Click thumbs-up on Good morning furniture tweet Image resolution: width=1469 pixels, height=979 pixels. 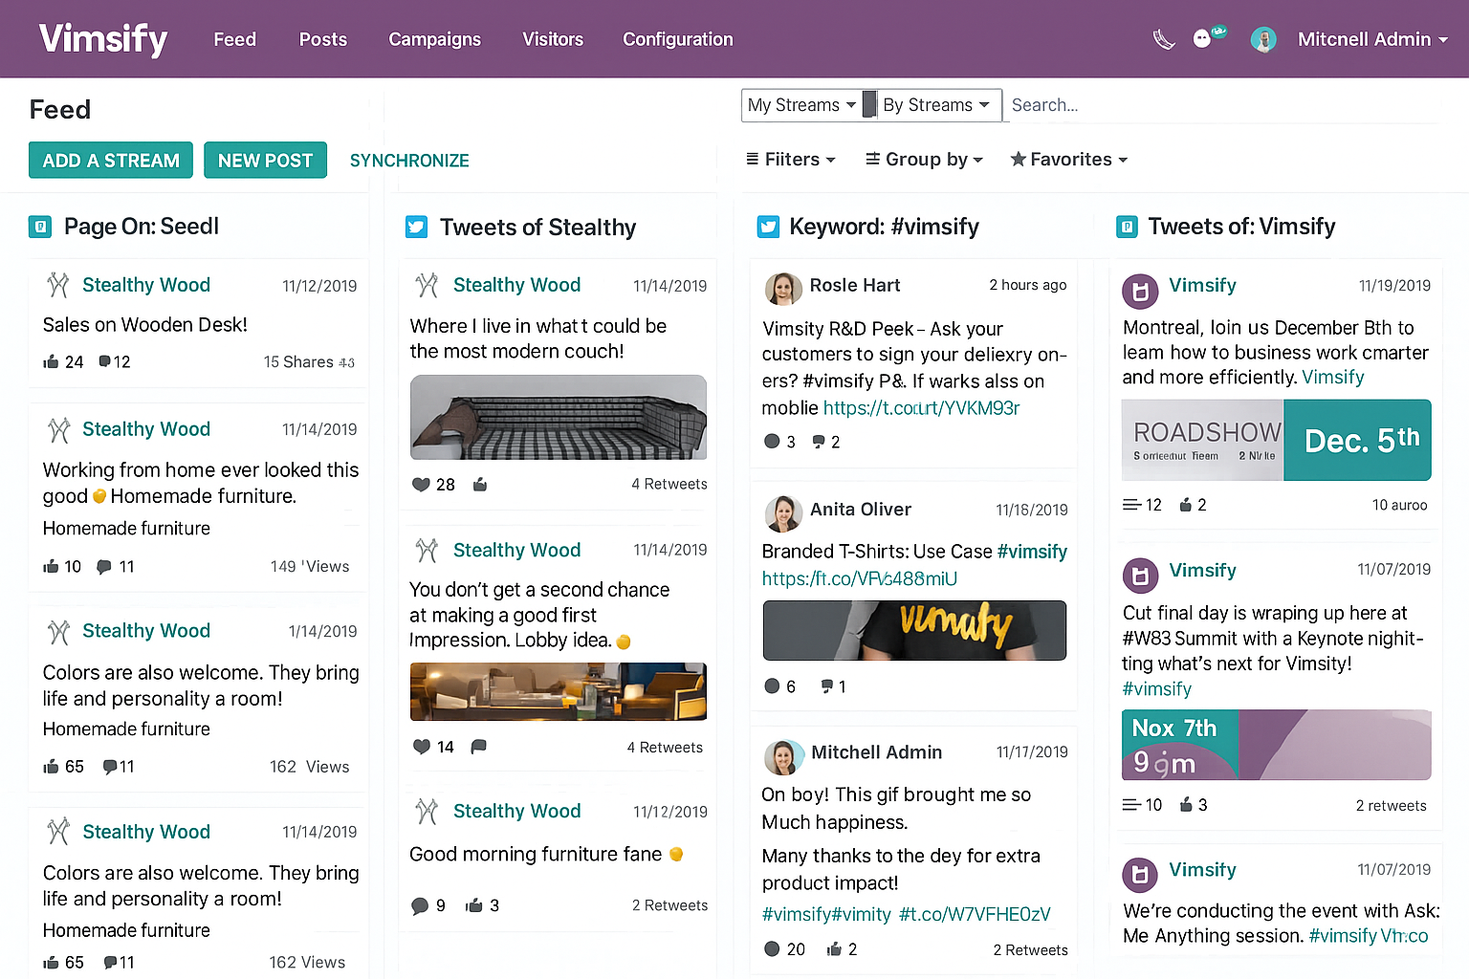pos(473,905)
